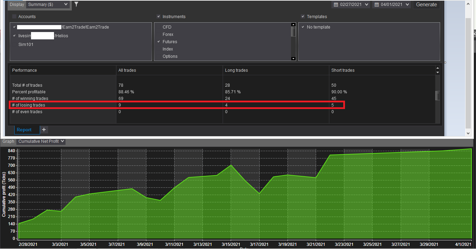Add a new tab with the plus icon

(44, 130)
